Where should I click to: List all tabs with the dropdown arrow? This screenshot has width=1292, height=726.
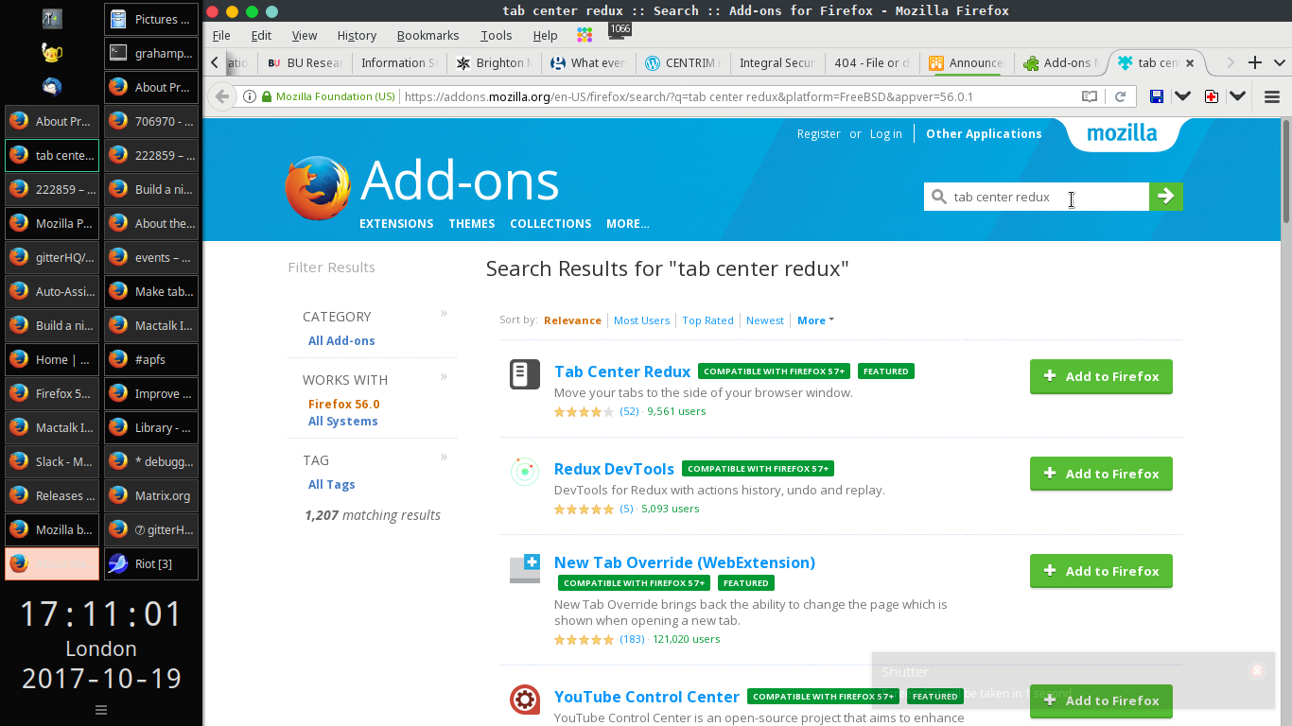[x=1279, y=62]
